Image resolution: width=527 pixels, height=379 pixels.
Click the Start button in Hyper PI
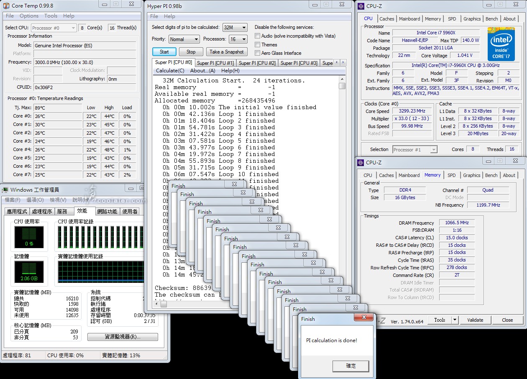[164, 52]
